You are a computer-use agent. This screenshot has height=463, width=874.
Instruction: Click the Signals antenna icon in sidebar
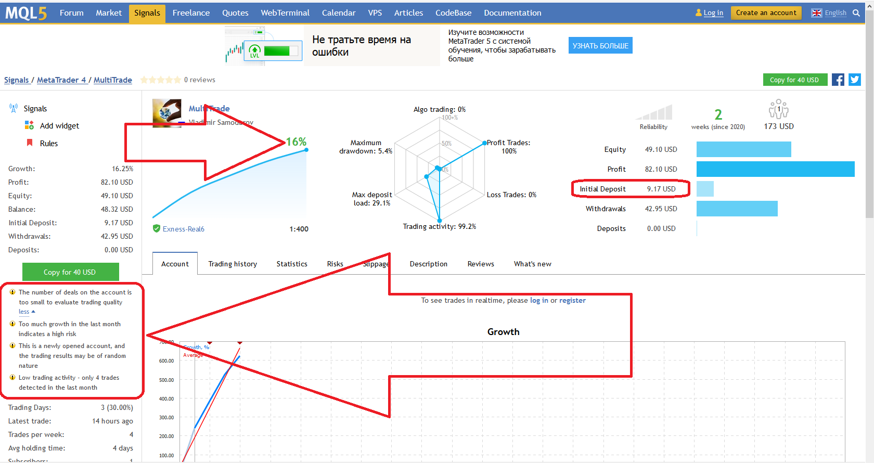pyautogui.click(x=14, y=108)
